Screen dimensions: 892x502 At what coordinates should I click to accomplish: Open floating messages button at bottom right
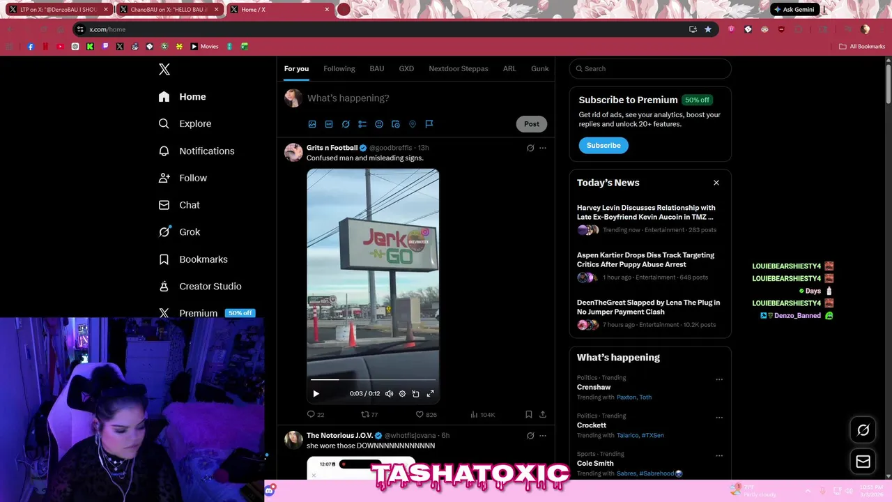863,462
